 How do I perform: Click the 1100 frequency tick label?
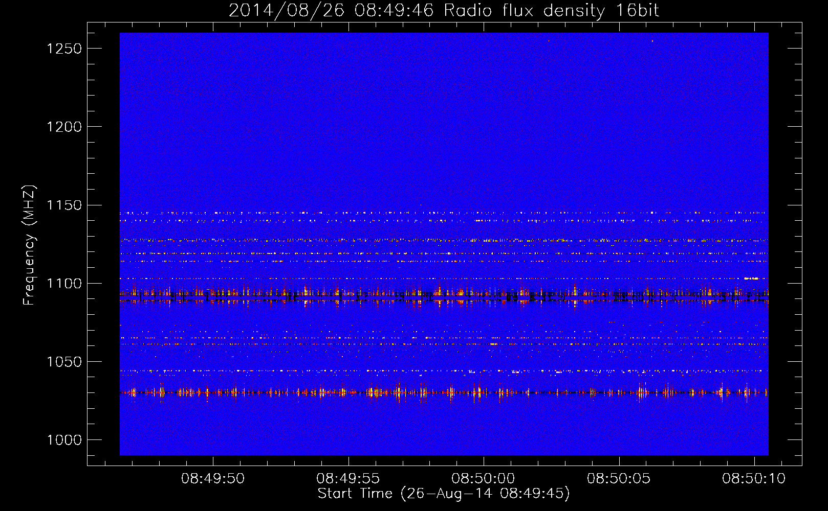[x=64, y=284]
